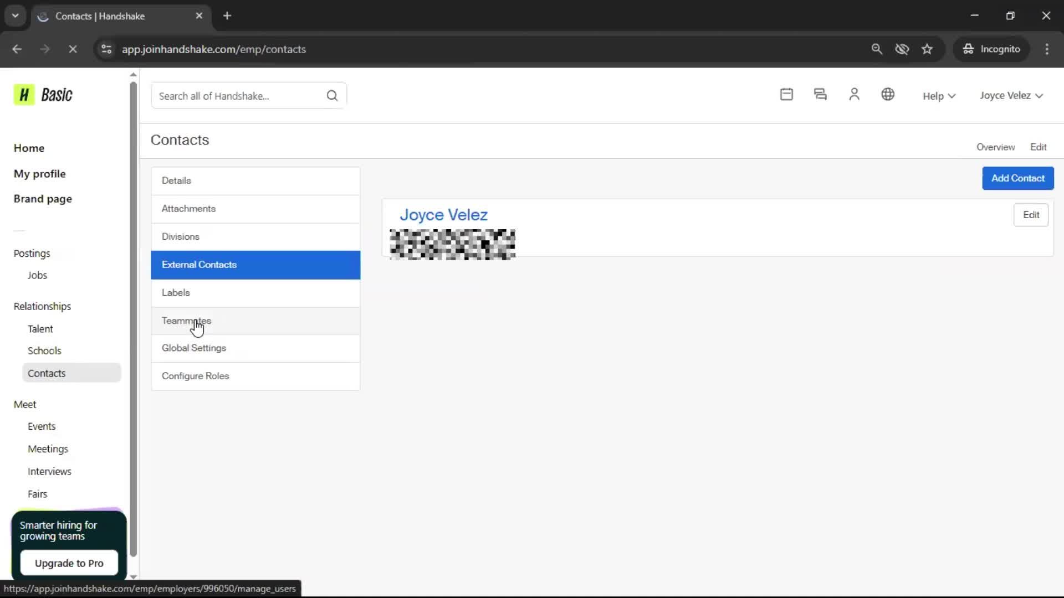1064x598 pixels.
Task: Open My profile in sidebar
Action: click(x=39, y=174)
